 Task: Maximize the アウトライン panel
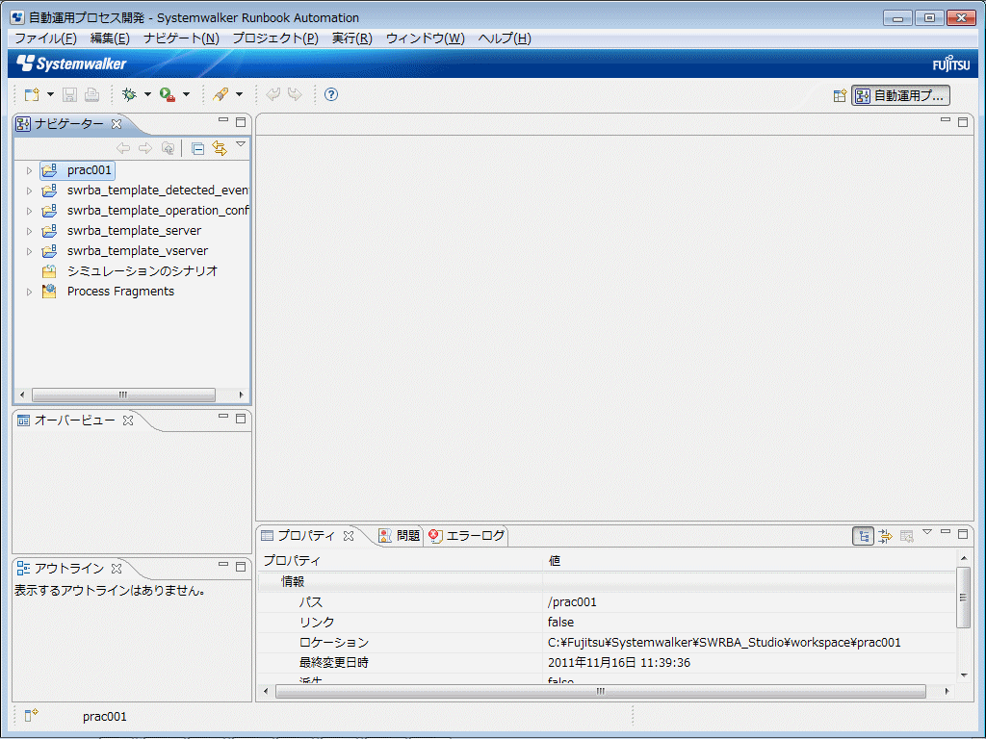coord(241,566)
